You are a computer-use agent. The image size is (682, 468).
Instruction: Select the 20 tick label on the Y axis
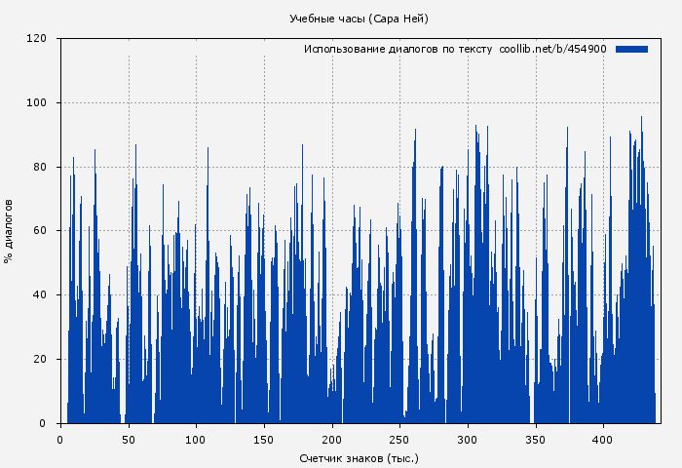click(40, 360)
